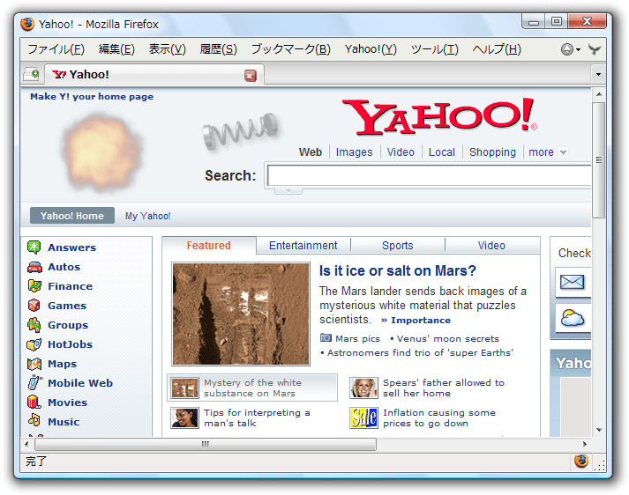The width and height of the screenshot is (629, 495).
Task: Click the Music note icon
Action: coord(34,420)
